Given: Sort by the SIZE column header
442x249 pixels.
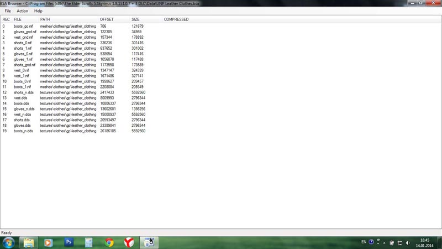Looking at the screenshot, I should pos(135,19).
